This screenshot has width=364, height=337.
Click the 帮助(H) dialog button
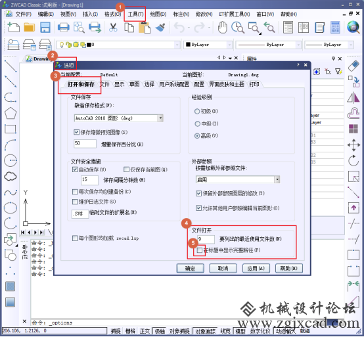(x=289, y=269)
